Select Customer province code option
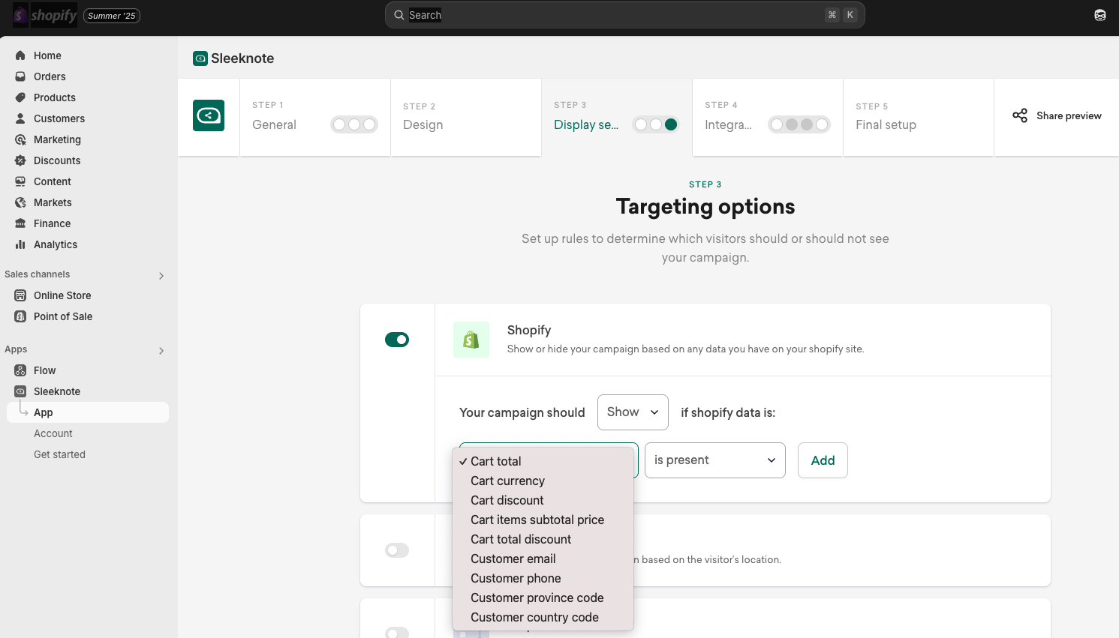 click(543, 598)
